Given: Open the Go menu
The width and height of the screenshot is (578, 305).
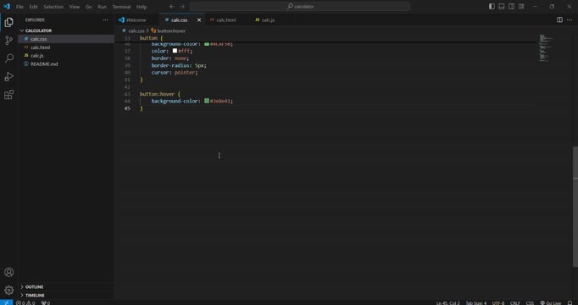Looking at the screenshot, I should [x=88, y=7].
